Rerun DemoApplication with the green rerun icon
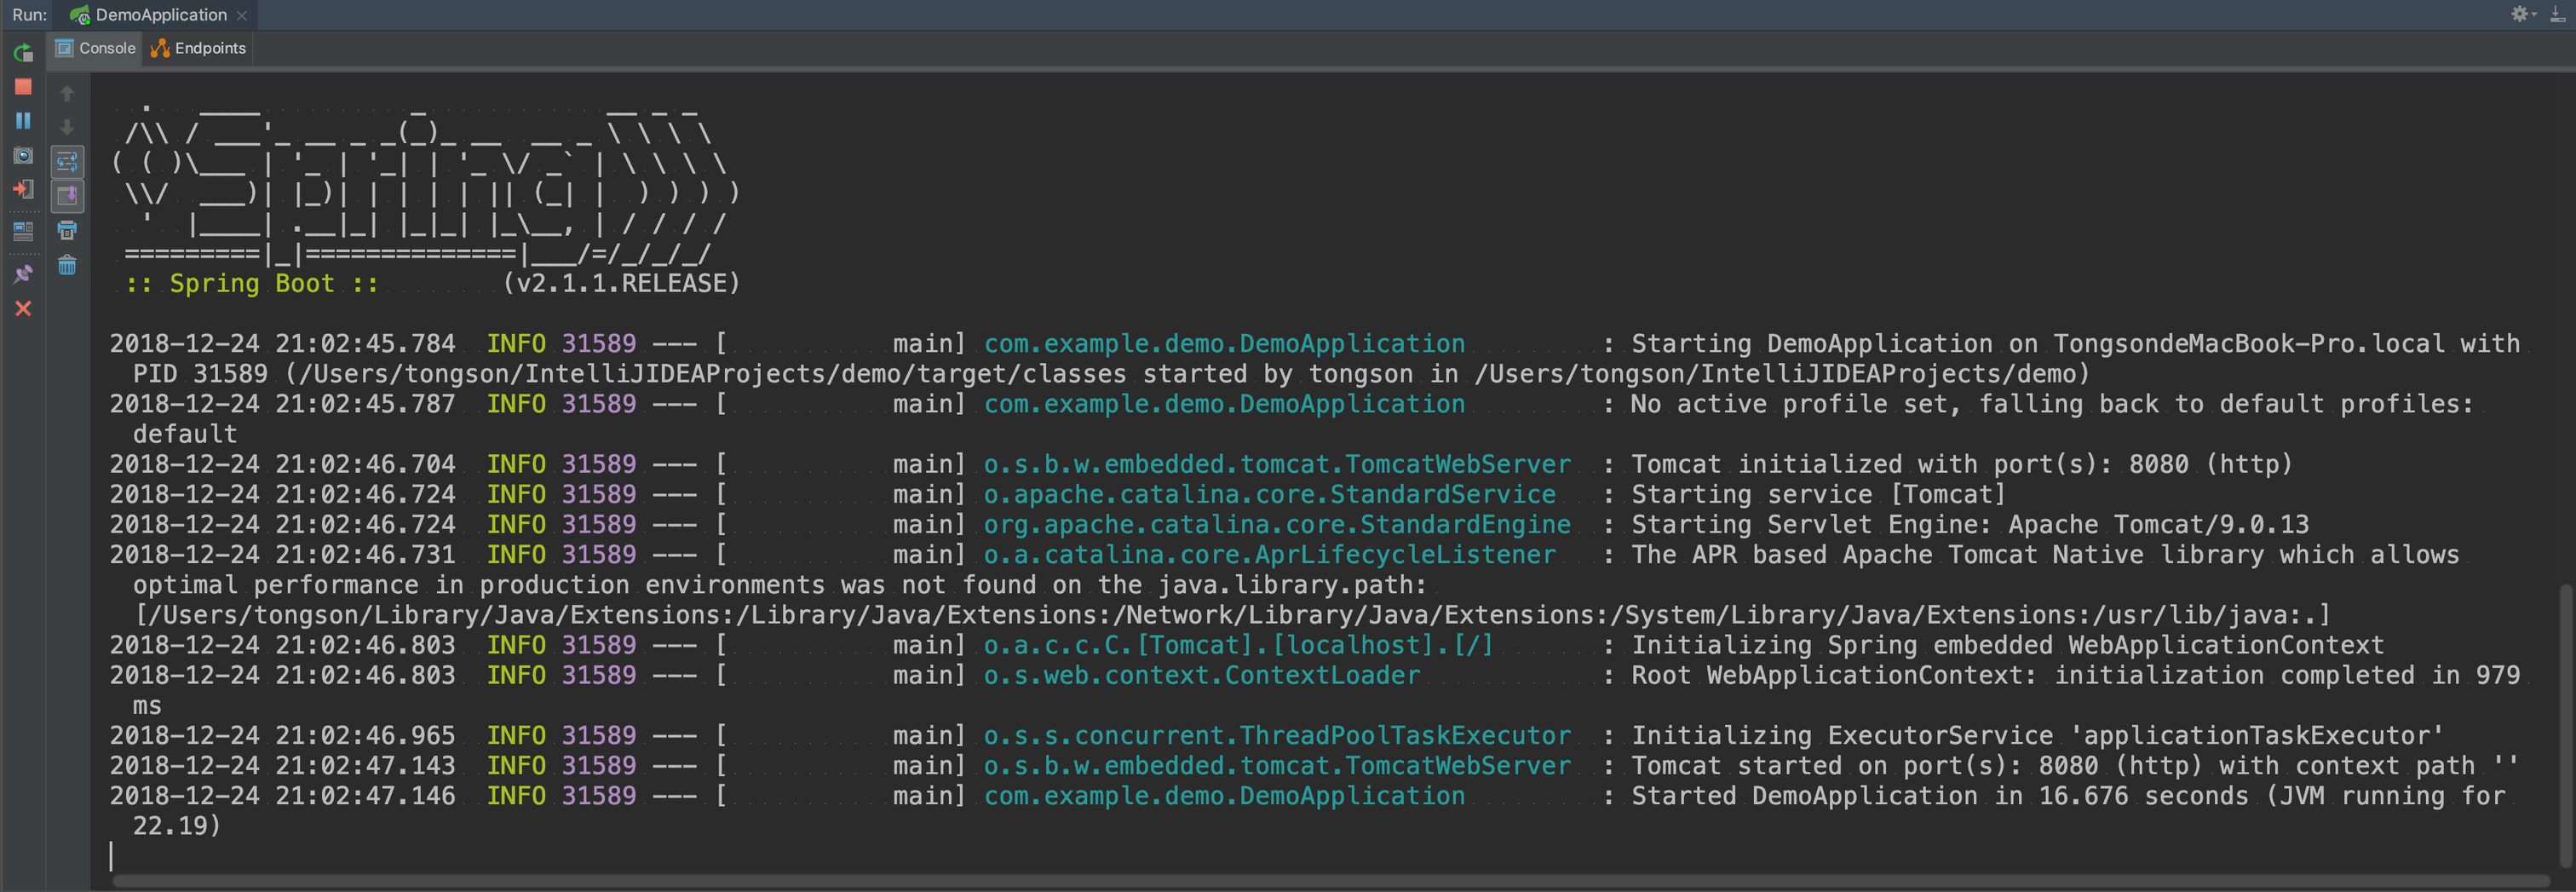Image resolution: width=2576 pixels, height=892 pixels. pyautogui.click(x=23, y=53)
